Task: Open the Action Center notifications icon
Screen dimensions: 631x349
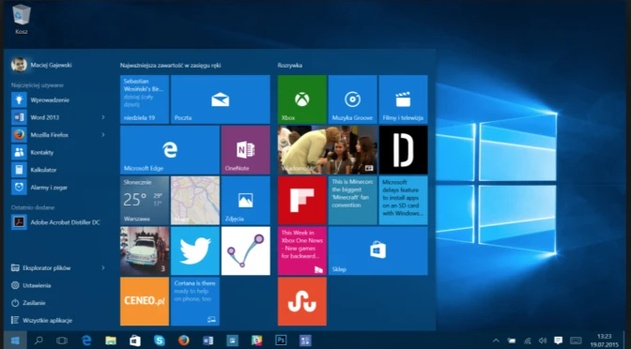Action: (558, 341)
